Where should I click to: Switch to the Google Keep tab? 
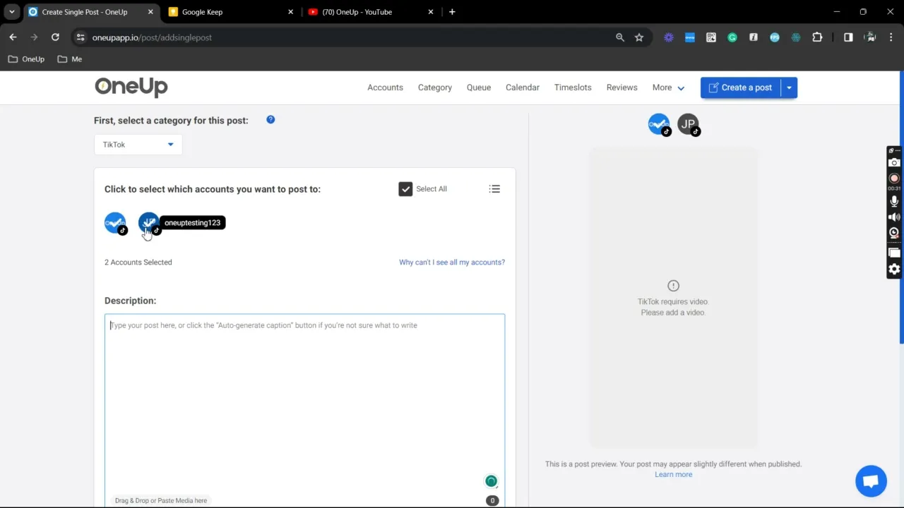[x=232, y=12]
